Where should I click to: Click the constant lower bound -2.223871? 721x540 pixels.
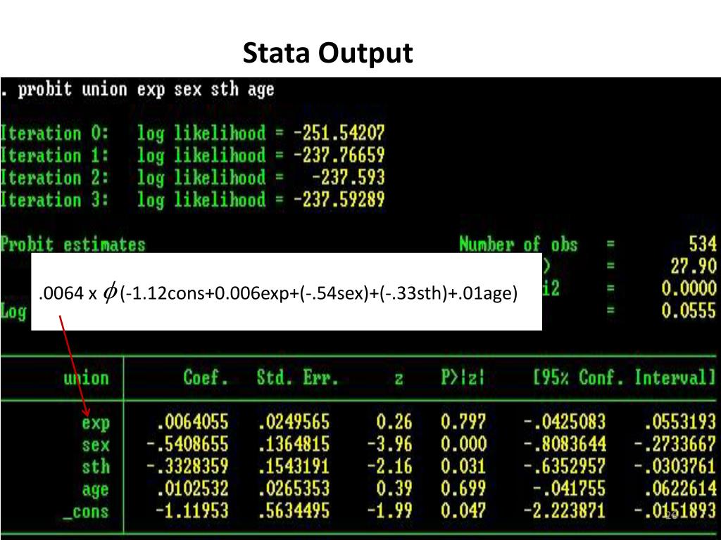[565, 510]
